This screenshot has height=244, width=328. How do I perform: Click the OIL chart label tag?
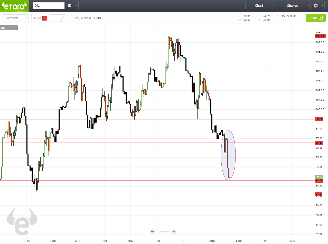click(9, 28)
